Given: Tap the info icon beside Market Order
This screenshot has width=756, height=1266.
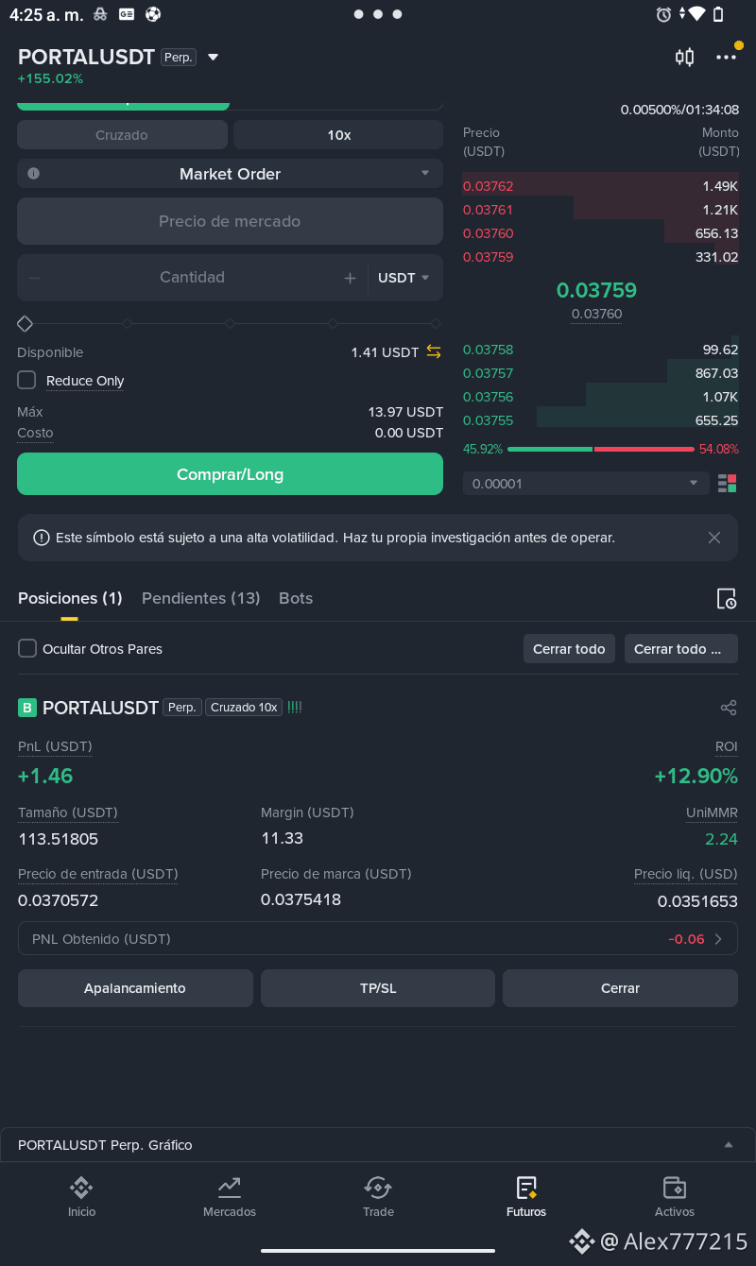Looking at the screenshot, I should [x=33, y=174].
